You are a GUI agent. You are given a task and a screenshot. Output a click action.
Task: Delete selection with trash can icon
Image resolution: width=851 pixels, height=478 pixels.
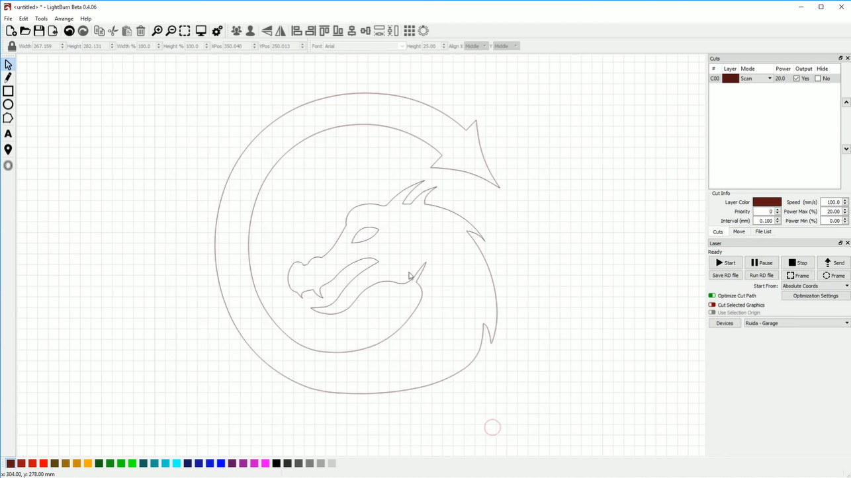click(x=141, y=31)
